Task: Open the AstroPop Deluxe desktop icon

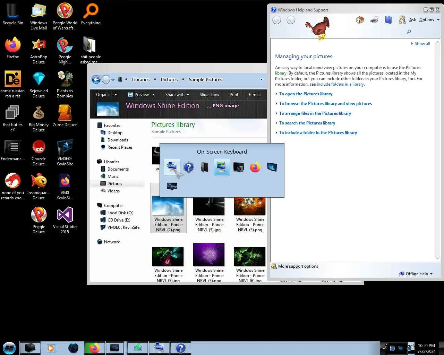Action: tap(39, 51)
